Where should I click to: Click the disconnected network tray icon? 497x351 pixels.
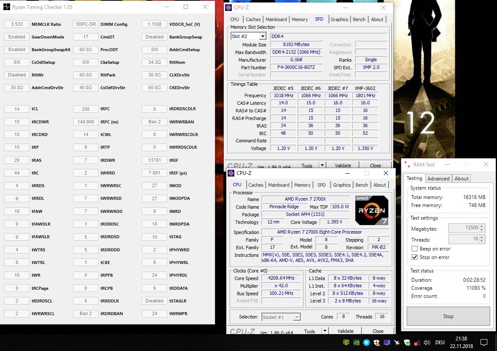pyautogui.click(x=417, y=343)
